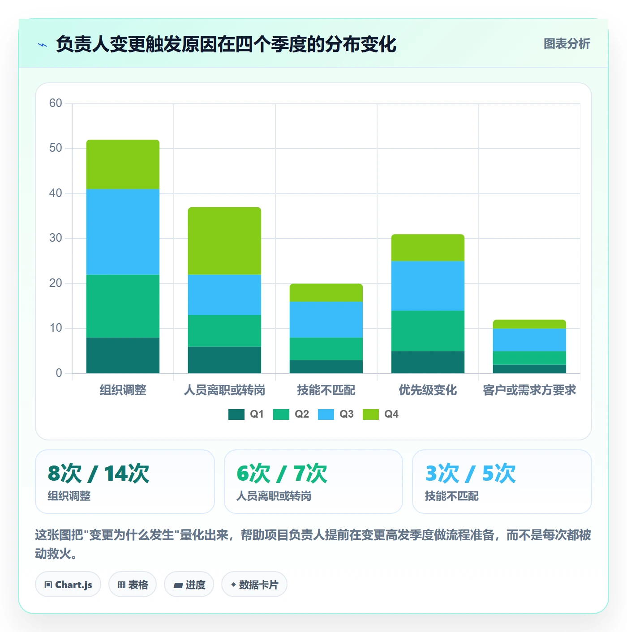Click the Q1 segment of 优先级变化 bar
627x632 pixels.
428,362
